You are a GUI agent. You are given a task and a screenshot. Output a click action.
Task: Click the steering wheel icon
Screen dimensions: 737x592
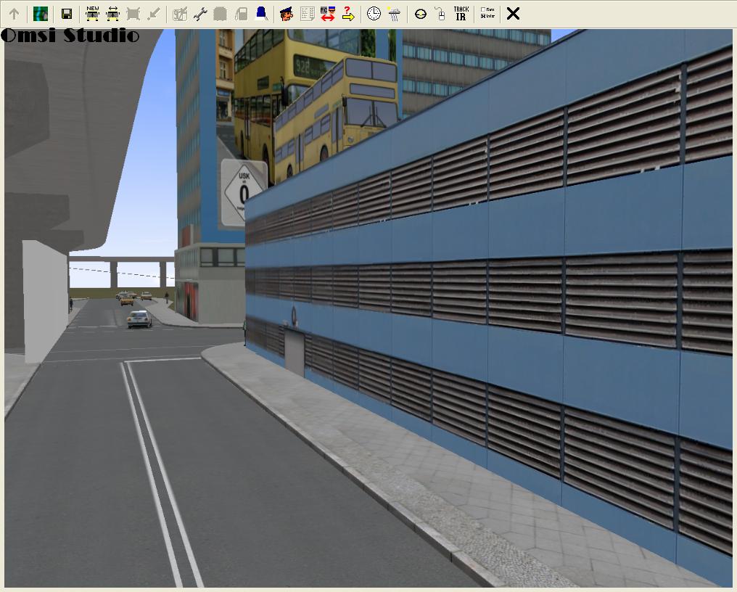pyautogui.click(x=420, y=14)
